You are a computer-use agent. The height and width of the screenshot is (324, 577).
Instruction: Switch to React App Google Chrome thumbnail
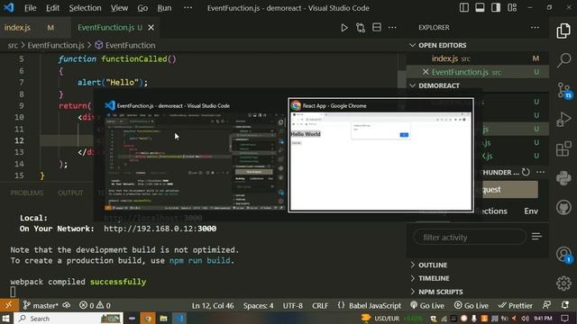coord(380,155)
